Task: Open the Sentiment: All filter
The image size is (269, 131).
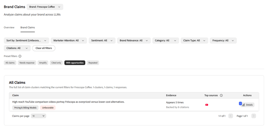Action: click(x=102, y=41)
